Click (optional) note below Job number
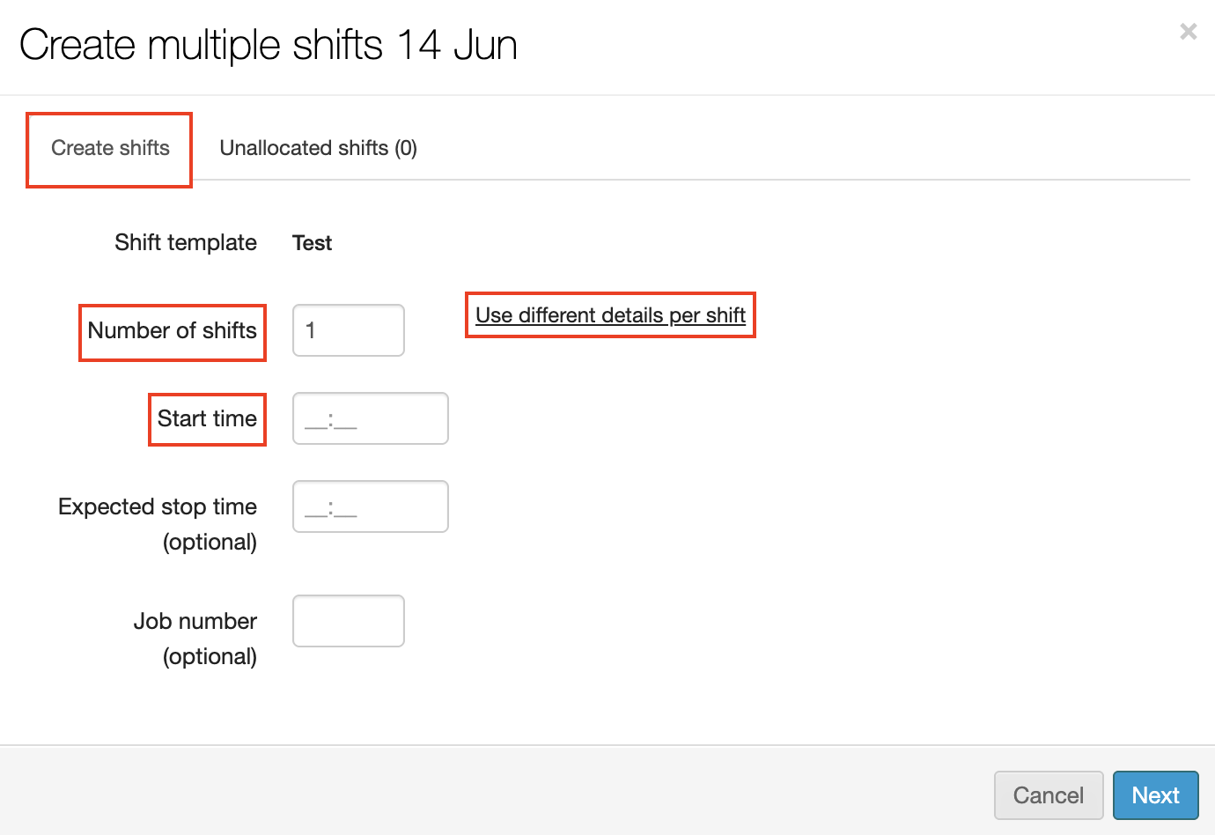The height and width of the screenshot is (835, 1215). tap(210, 656)
